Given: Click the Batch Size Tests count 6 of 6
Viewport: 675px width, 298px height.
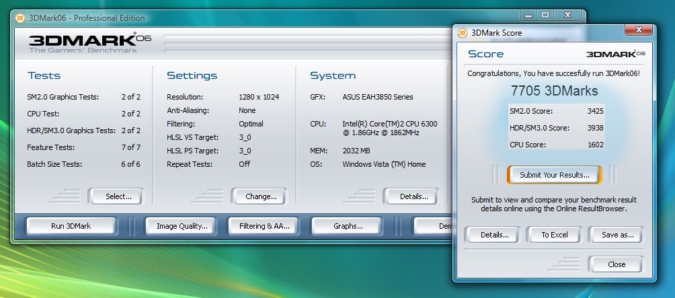Looking at the screenshot, I should [131, 164].
